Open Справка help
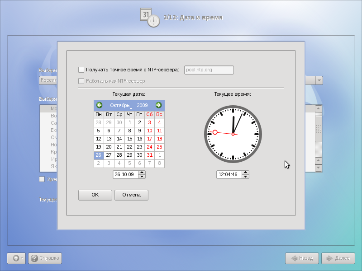 click(x=45, y=258)
